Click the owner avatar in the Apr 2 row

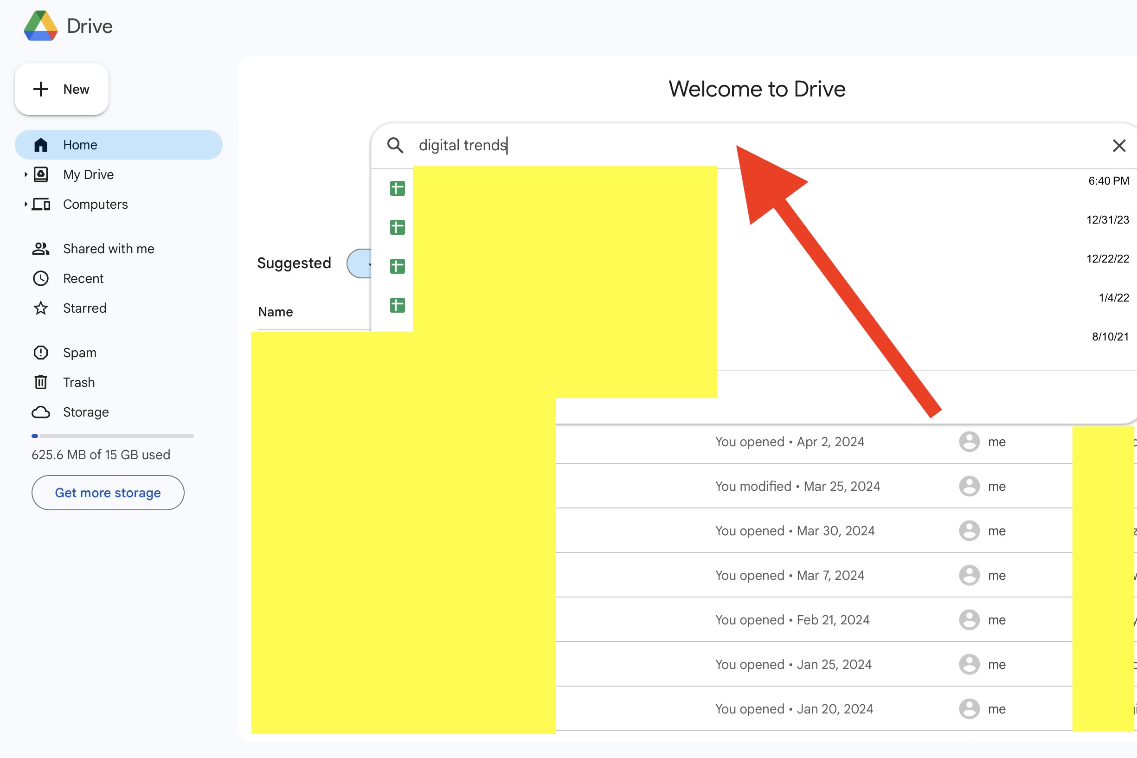(969, 442)
